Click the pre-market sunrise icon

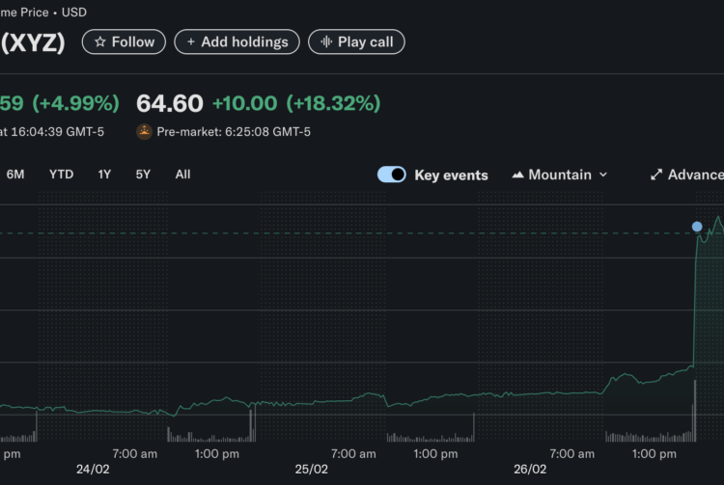click(x=145, y=131)
